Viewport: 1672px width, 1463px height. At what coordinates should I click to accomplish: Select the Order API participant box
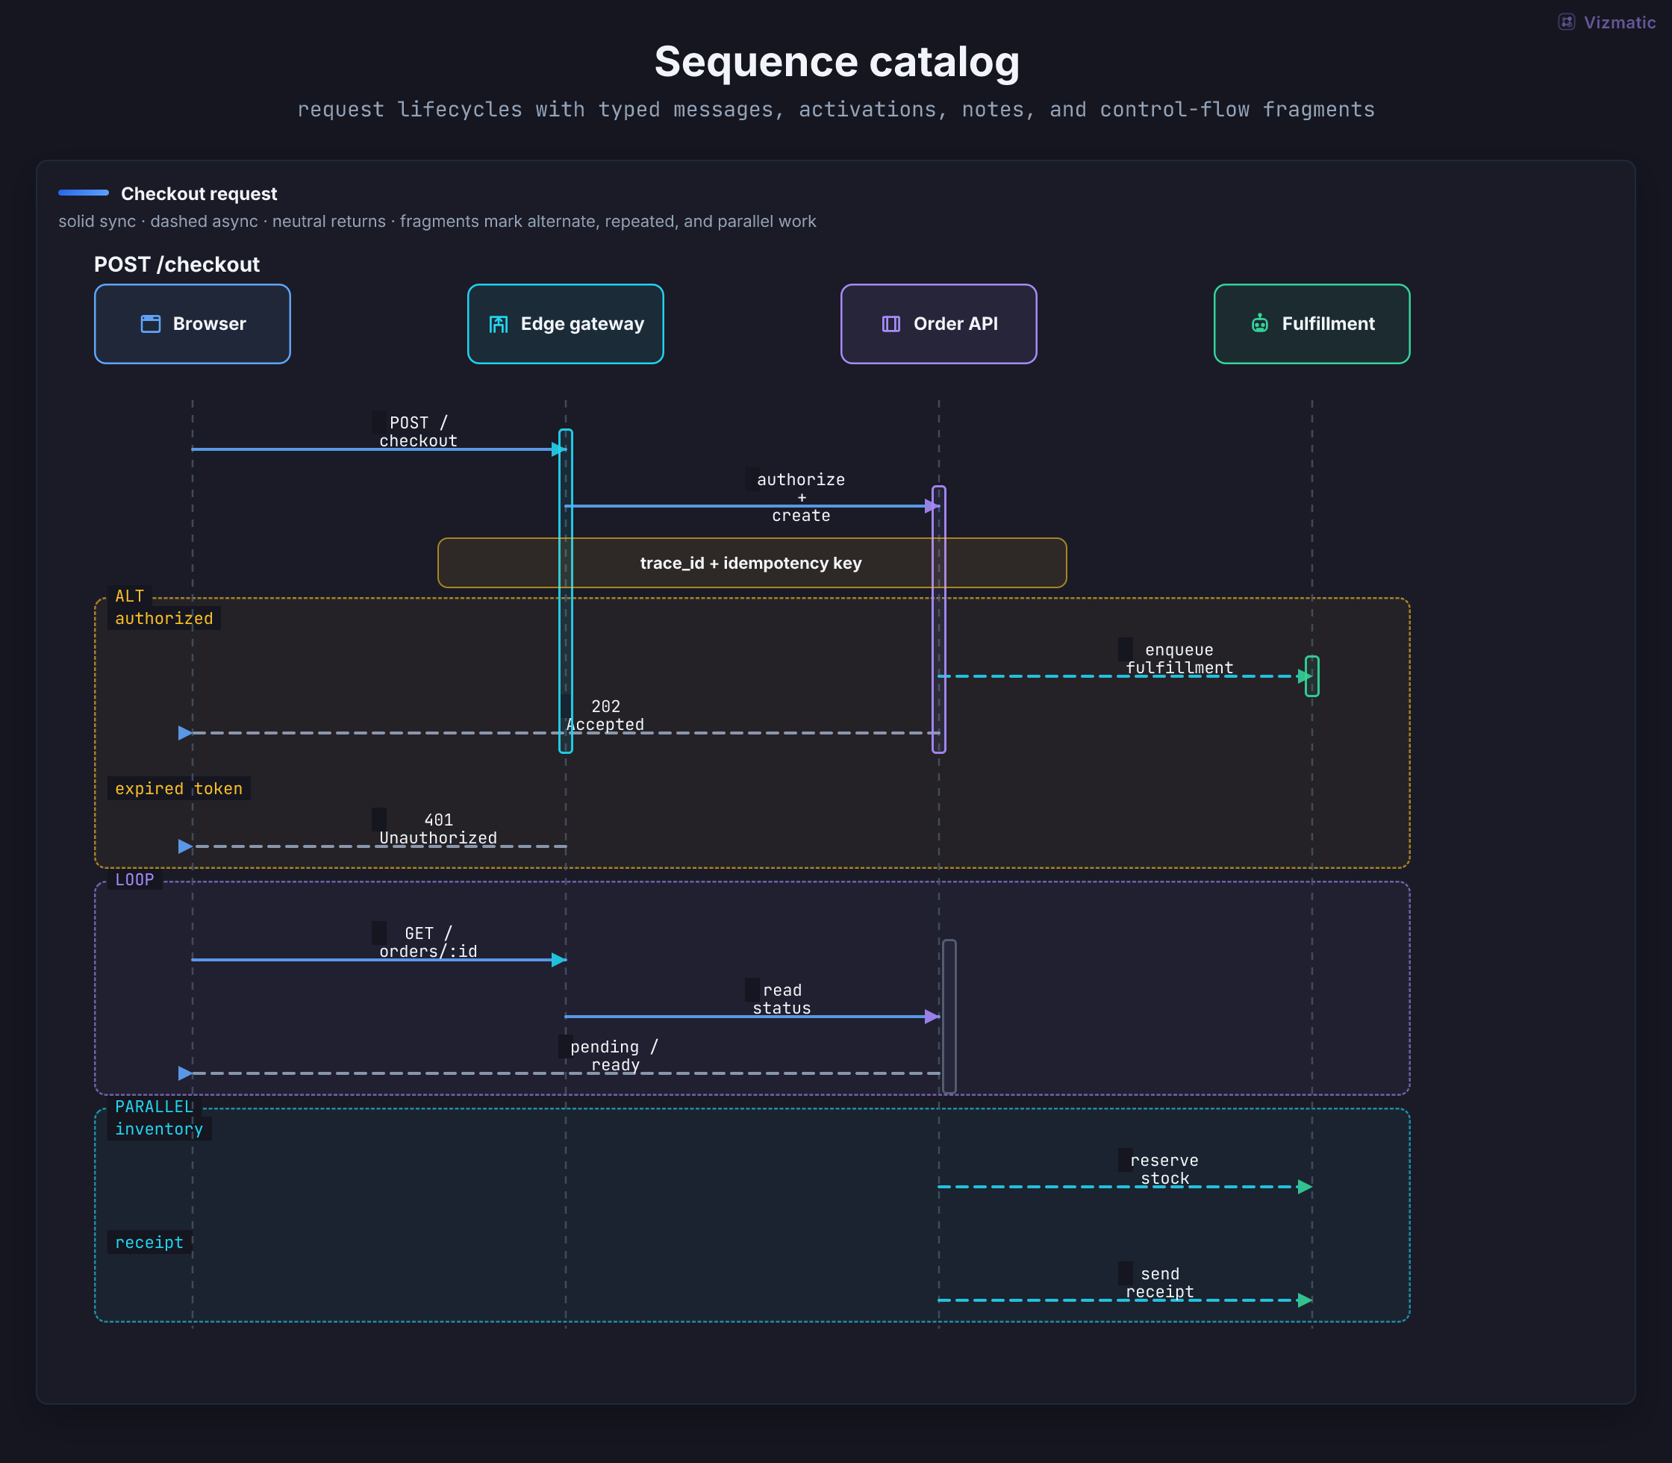(x=939, y=324)
